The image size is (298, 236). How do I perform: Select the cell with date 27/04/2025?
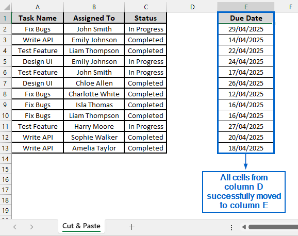point(246,126)
